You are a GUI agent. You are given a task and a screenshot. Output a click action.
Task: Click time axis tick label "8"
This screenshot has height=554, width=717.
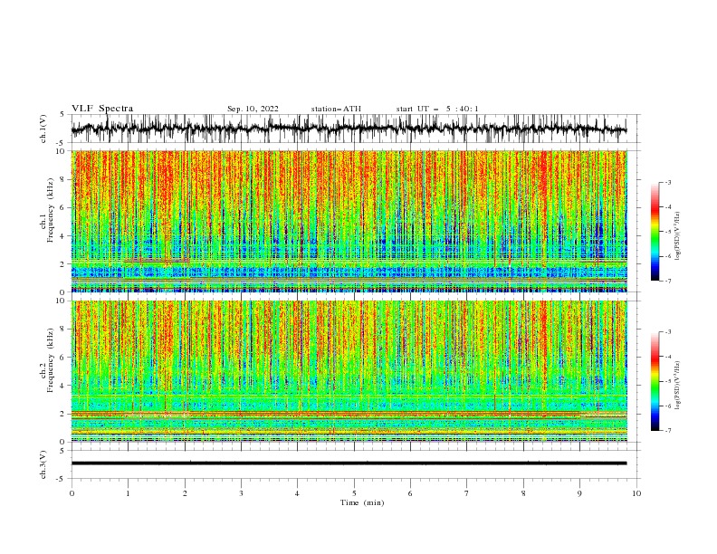pyautogui.click(x=523, y=493)
